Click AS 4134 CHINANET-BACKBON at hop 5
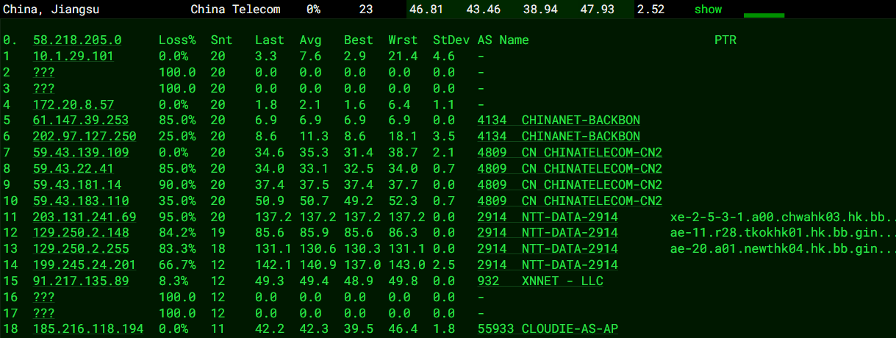Screen dimensions: 896x338 click(559, 121)
